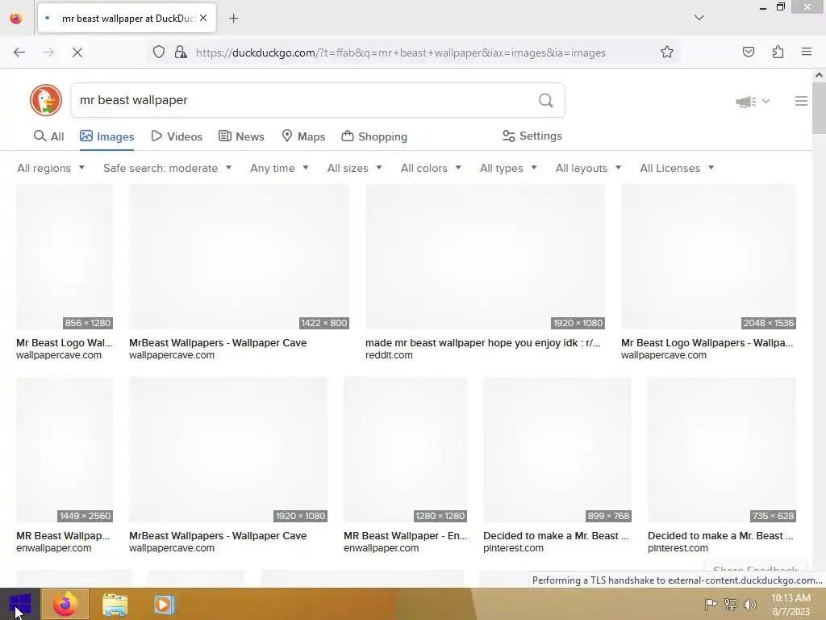List all tabs using the chevron
The height and width of the screenshot is (620, 826).
click(699, 18)
